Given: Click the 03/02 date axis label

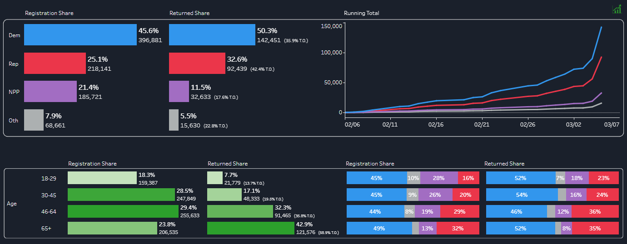Looking at the screenshot, I should click(x=573, y=123).
